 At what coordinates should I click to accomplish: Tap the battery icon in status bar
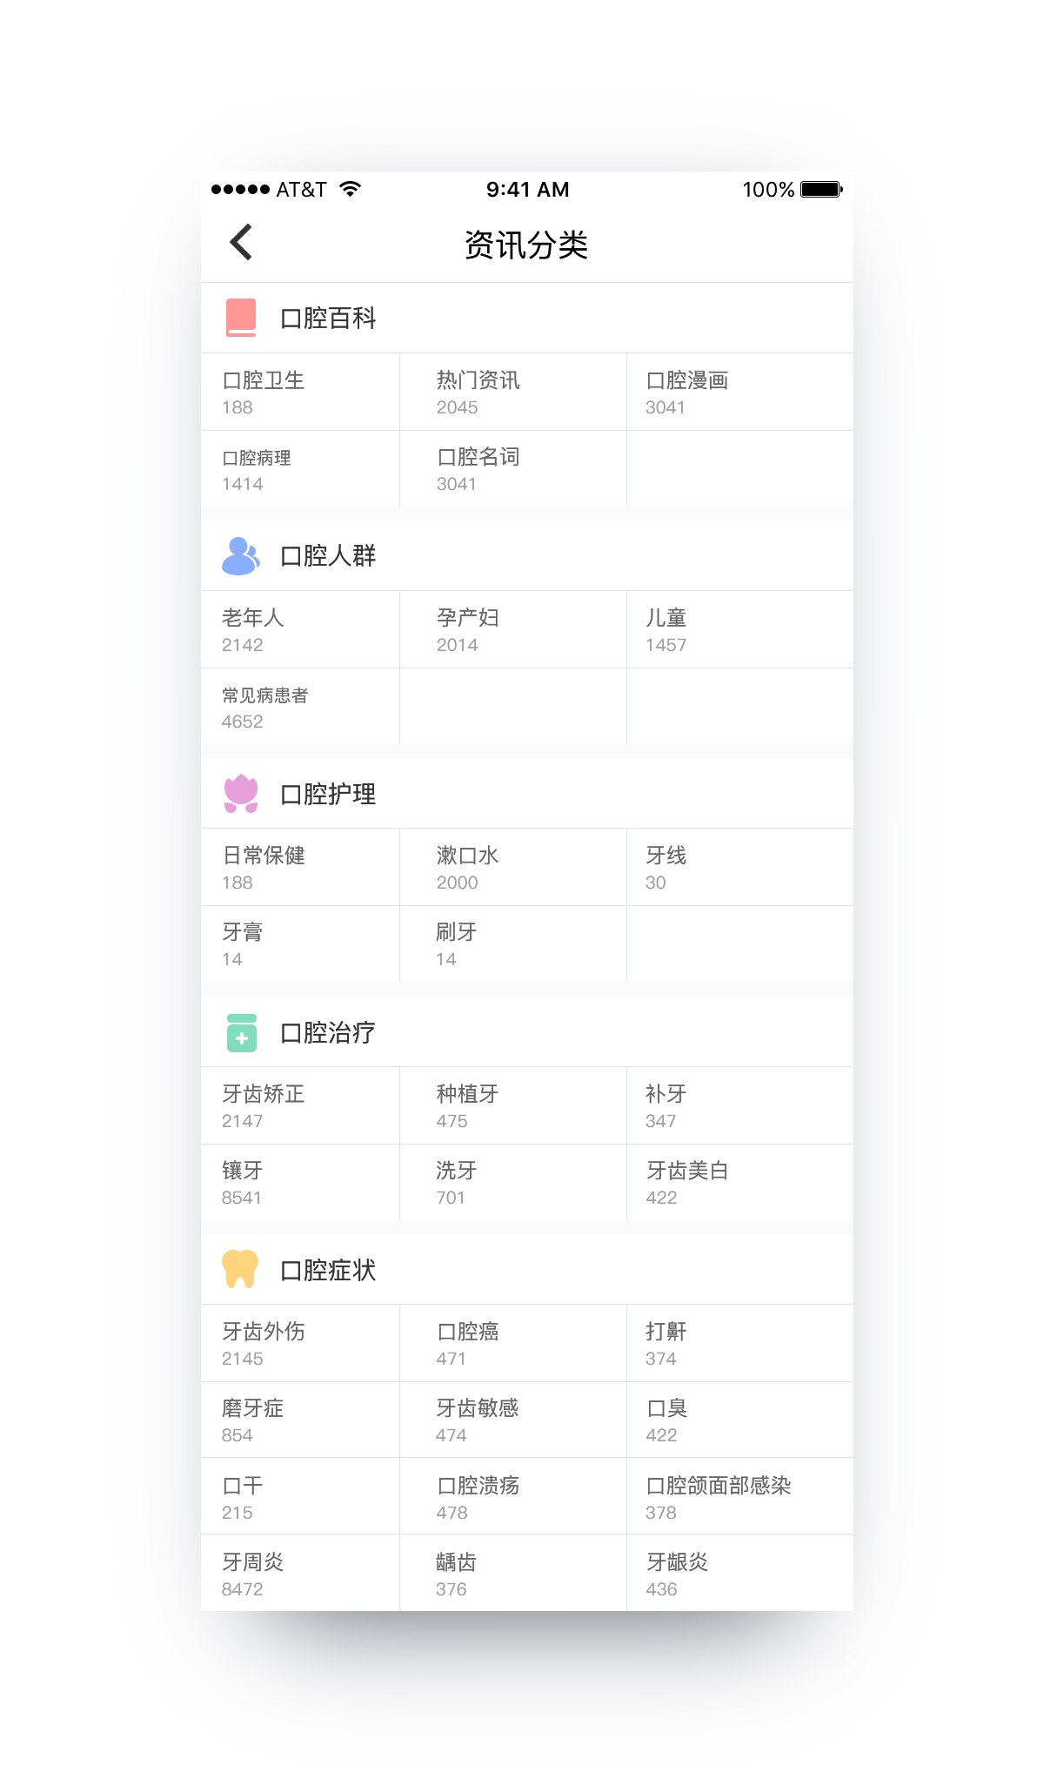pos(820,189)
